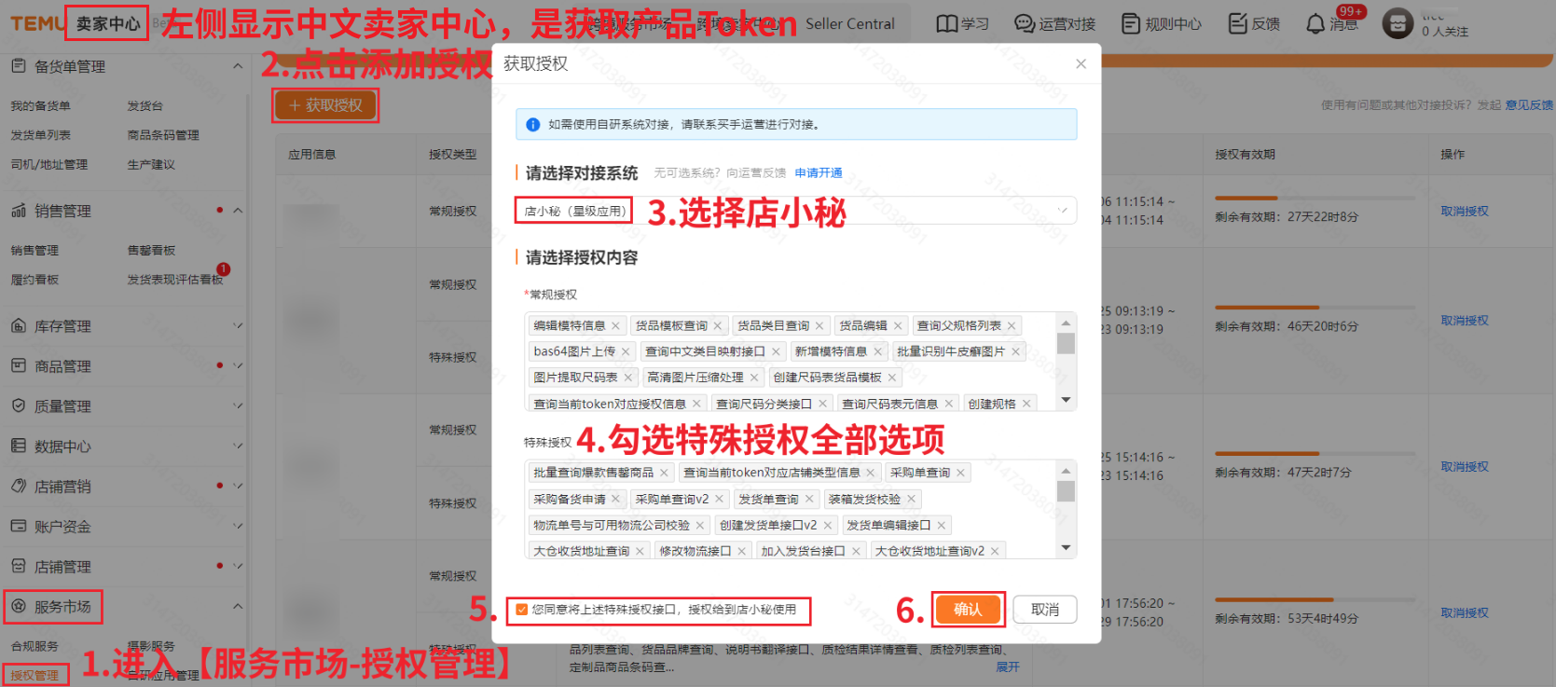Open the 店小秘 integration system dropdown
1556x687 pixels.
pyautogui.click(x=796, y=211)
